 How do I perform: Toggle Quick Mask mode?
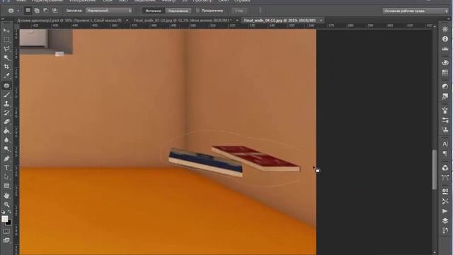point(6,232)
